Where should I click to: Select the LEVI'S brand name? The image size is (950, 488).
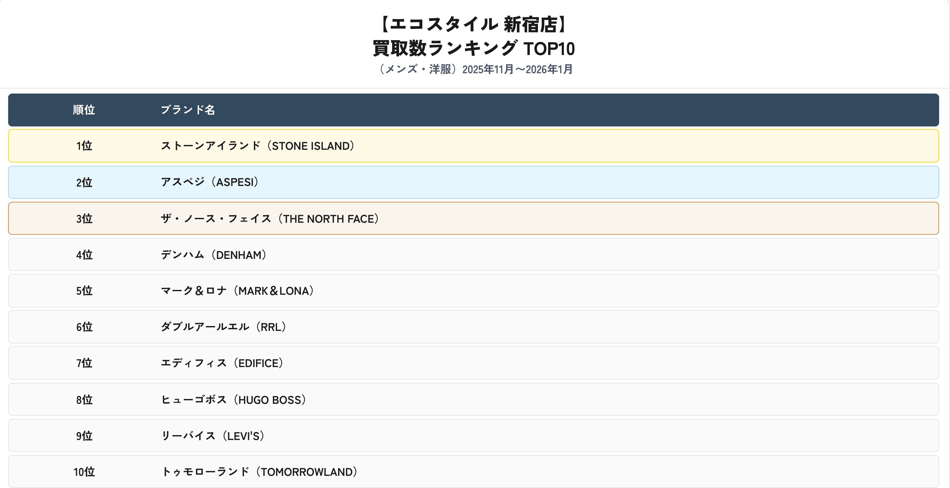(x=213, y=436)
